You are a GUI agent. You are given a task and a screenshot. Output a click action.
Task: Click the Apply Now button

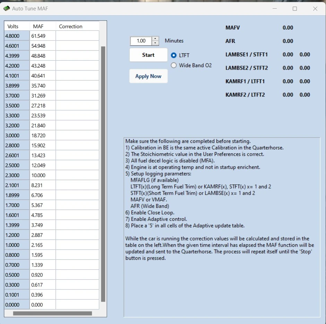(x=148, y=76)
